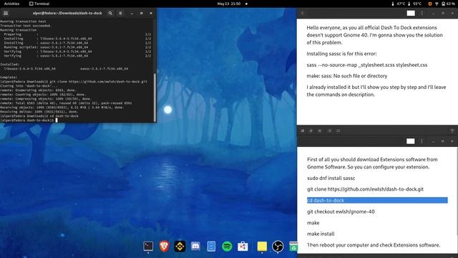Open the clock and calendar in top bar
The width and height of the screenshot is (458, 258).
229,4
